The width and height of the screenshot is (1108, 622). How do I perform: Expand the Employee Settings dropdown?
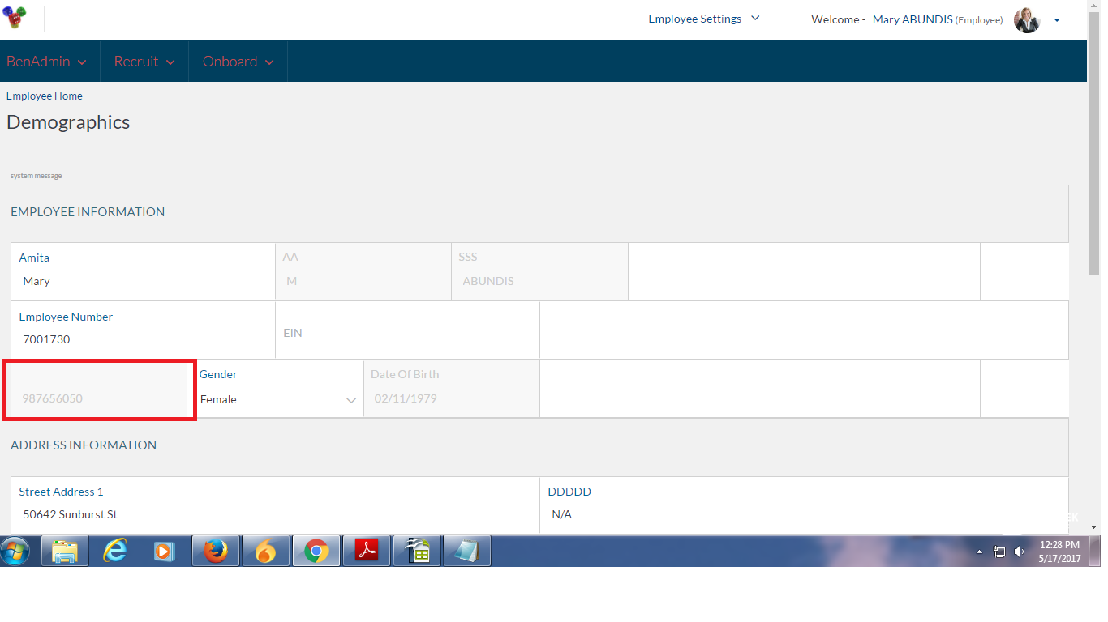tap(703, 19)
